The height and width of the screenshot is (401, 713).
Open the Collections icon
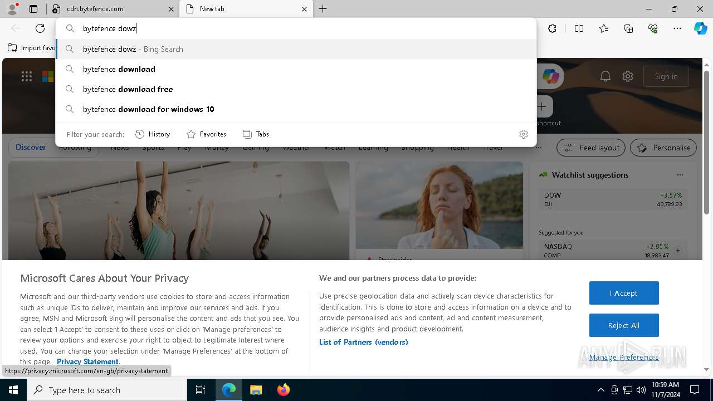point(628,28)
